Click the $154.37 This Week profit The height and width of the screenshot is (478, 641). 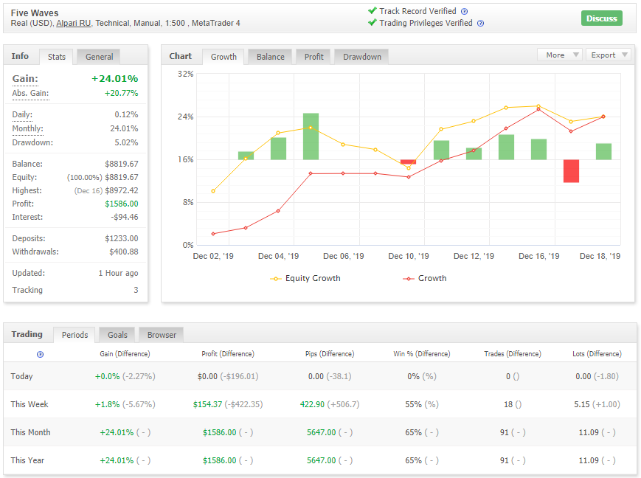(x=207, y=404)
